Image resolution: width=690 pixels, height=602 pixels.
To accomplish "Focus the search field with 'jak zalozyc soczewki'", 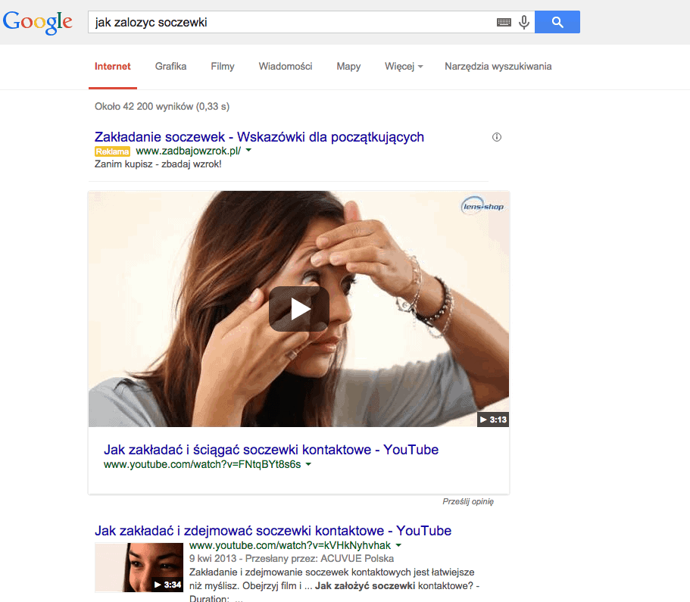I will pos(290,22).
